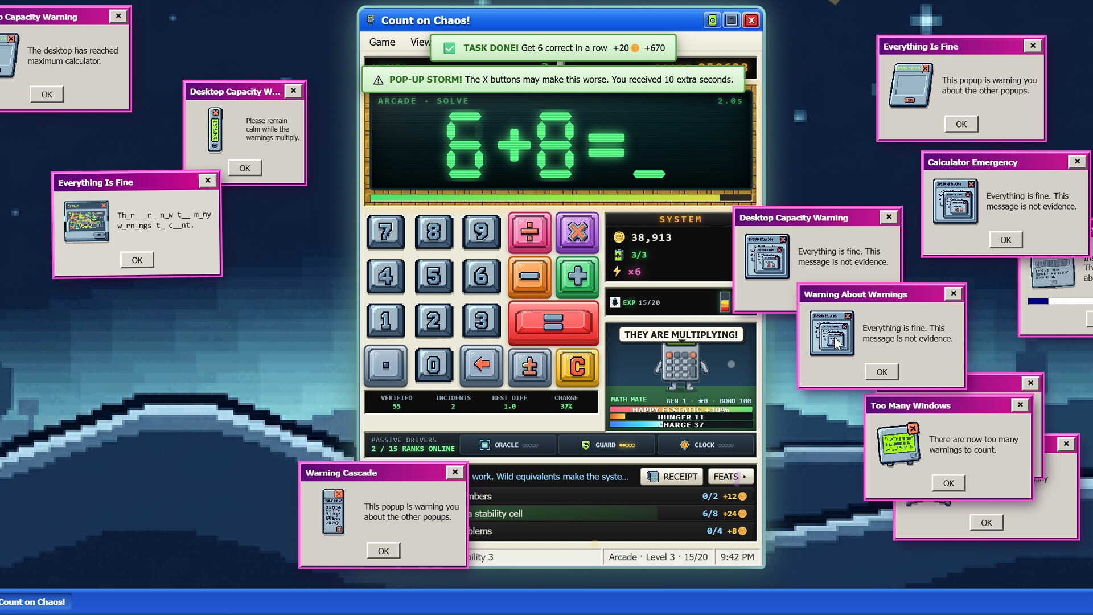Hit the calculator 9 key

coord(481,232)
